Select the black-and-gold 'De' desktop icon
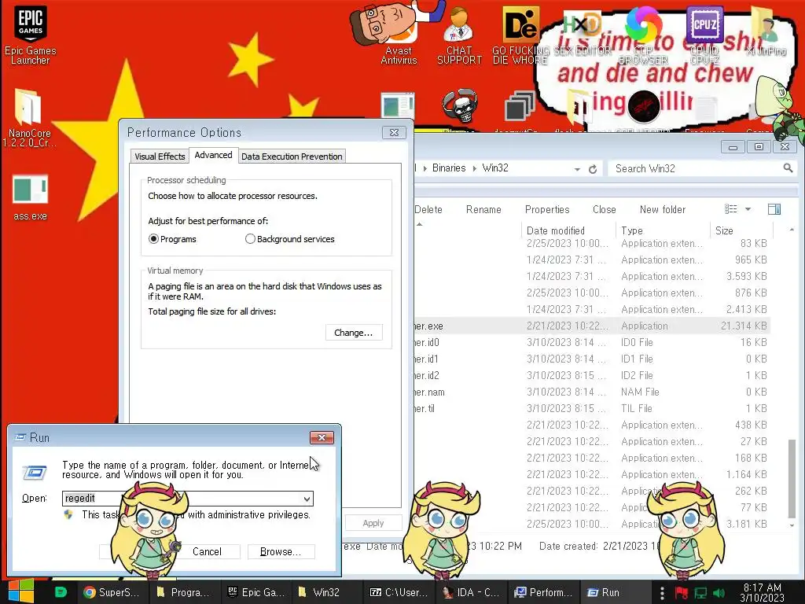Image resolution: width=805 pixels, height=604 pixels. (520, 35)
